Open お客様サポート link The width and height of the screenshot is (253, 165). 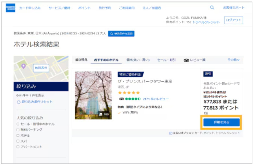pos(234,7)
